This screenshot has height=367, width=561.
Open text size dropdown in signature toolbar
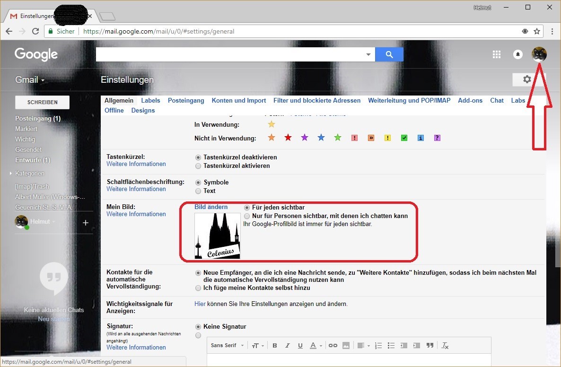click(258, 346)
